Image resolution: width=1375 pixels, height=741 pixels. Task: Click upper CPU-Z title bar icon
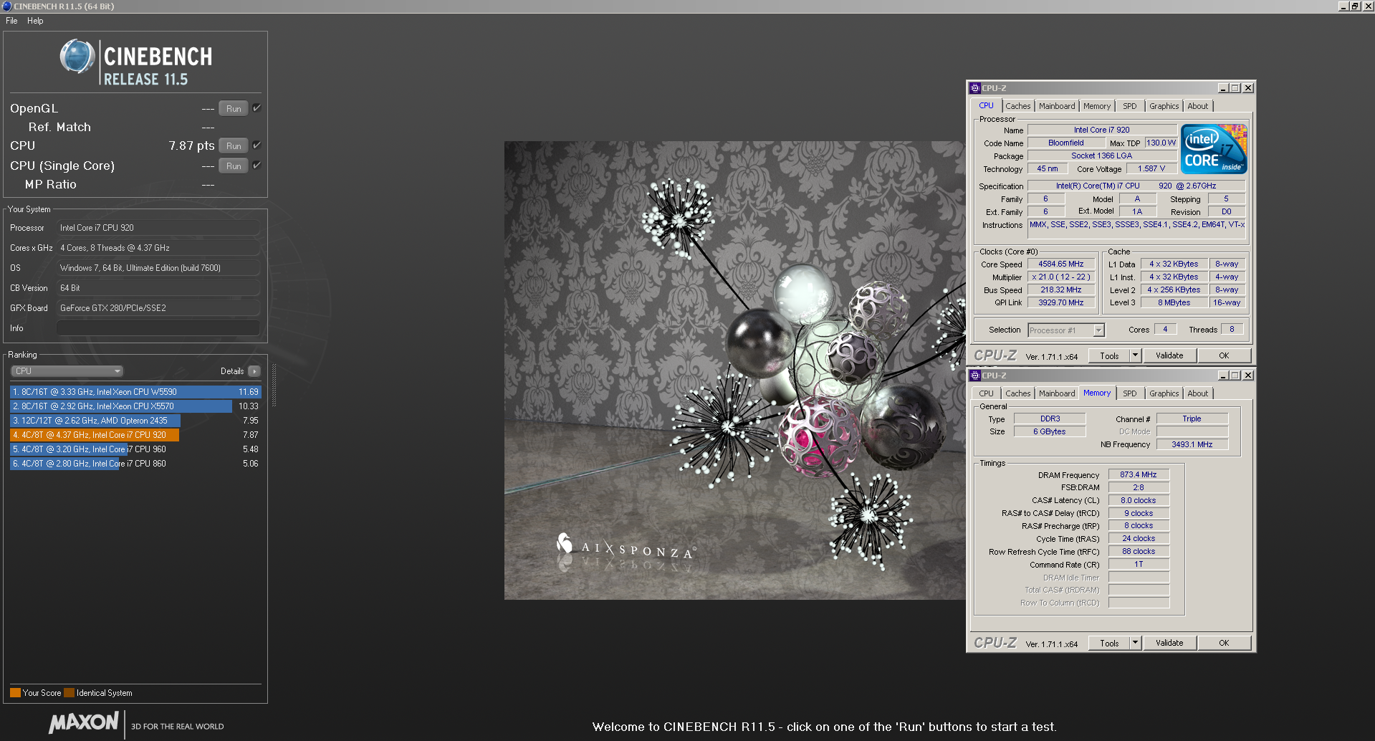[974, 88]
